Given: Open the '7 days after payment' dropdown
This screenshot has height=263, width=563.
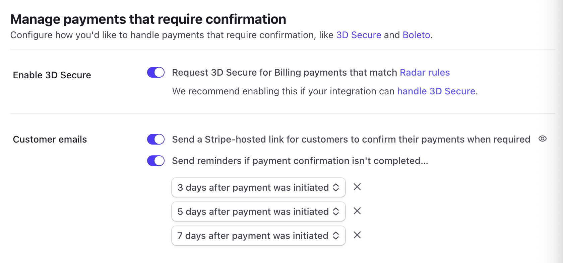Looking at the screenshot, I should click(x=258, y=235).
